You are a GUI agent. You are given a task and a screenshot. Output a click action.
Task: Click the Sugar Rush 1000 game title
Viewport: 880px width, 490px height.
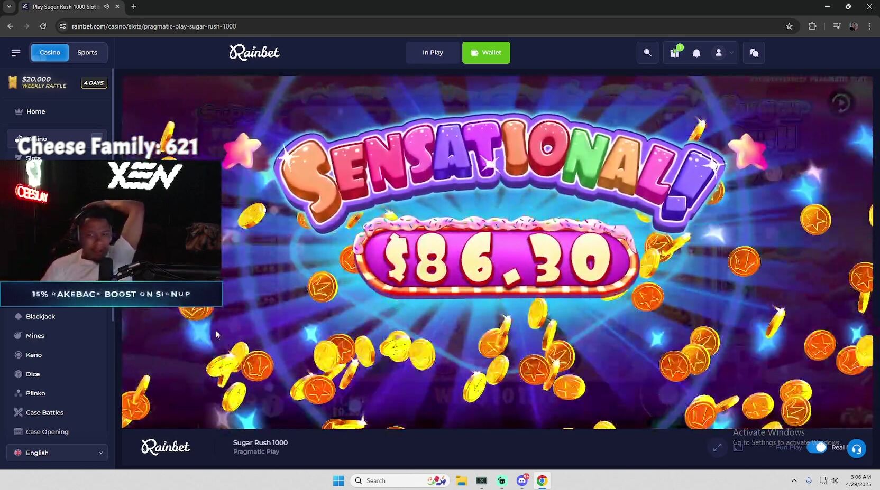pyautogui.click(x=260, y=442)
